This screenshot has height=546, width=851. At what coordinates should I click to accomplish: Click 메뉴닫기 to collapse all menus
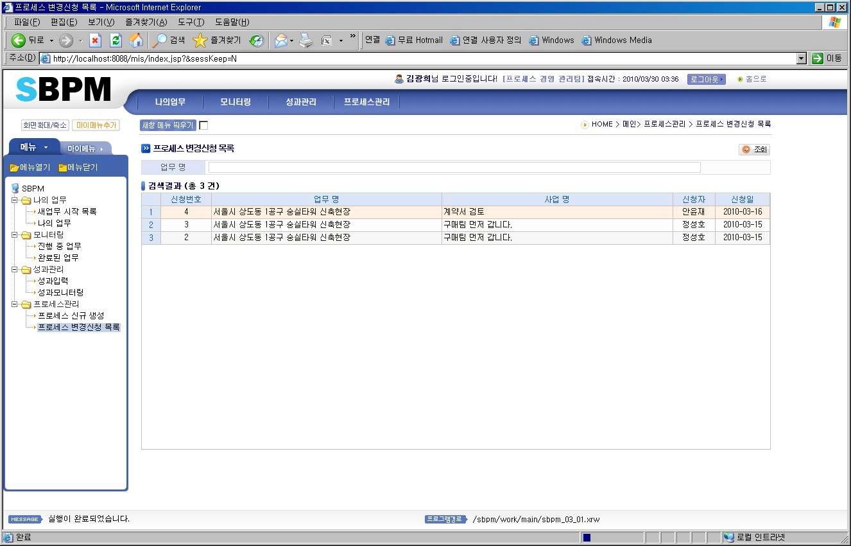(78, 167)
